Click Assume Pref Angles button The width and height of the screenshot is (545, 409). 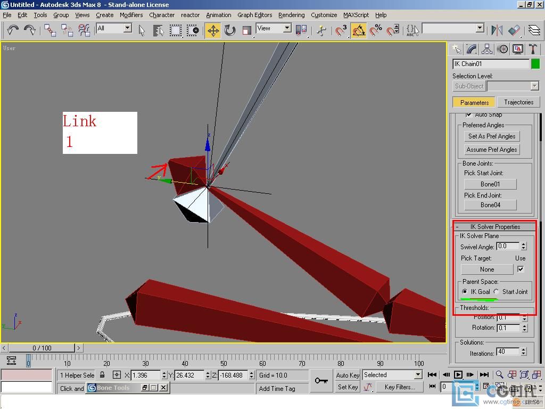(x=492, y=150)
